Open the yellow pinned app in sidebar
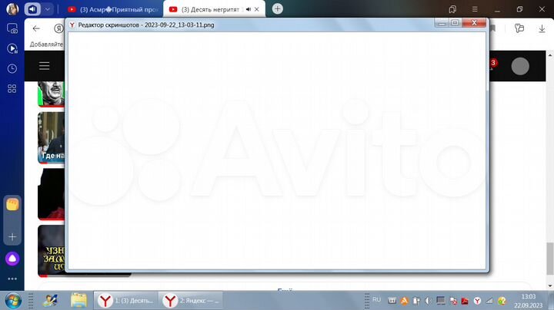 point(12,204)
